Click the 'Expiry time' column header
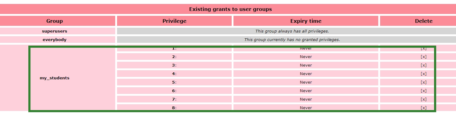 click(x=306, y=21)
